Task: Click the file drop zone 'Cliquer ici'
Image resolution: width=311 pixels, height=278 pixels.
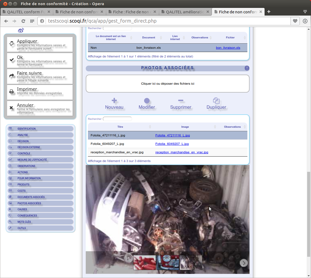Action: tap(168, 84)
